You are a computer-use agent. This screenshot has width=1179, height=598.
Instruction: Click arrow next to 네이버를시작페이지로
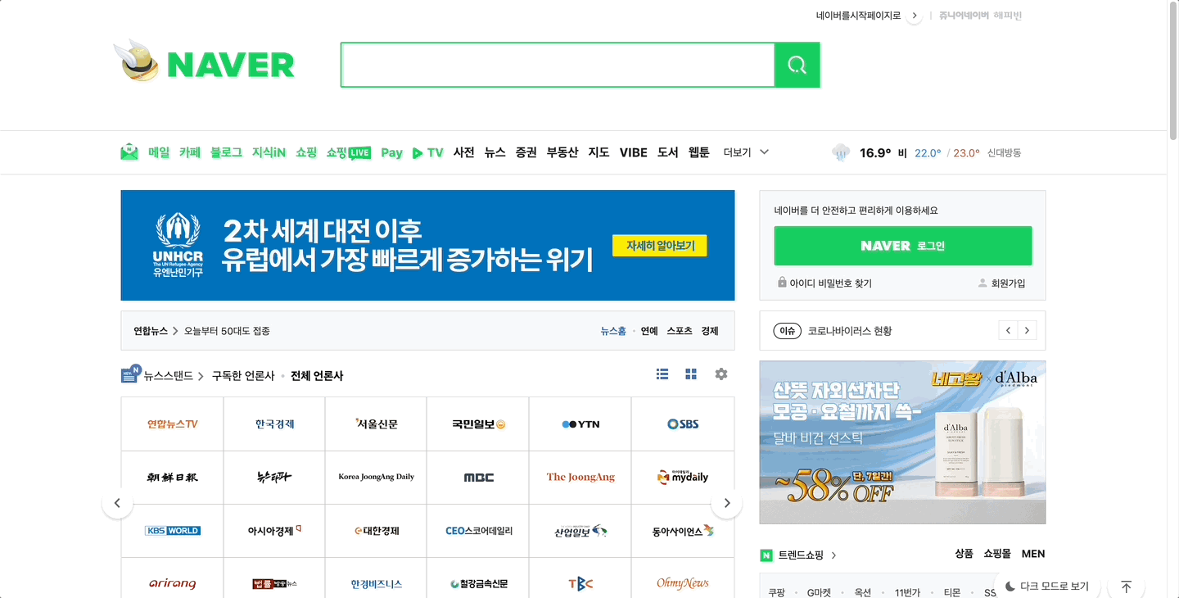(x=915, y=16)
